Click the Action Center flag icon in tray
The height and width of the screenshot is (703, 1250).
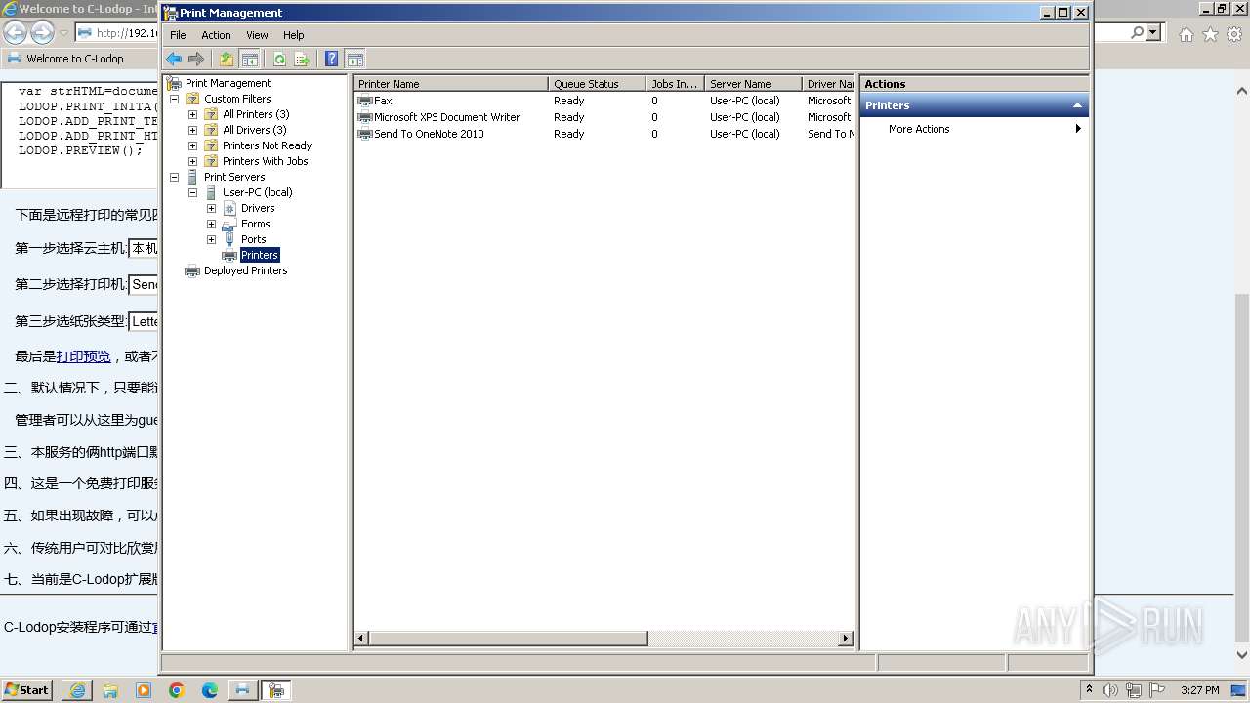pyautogui.click(x=1157, y=690)
